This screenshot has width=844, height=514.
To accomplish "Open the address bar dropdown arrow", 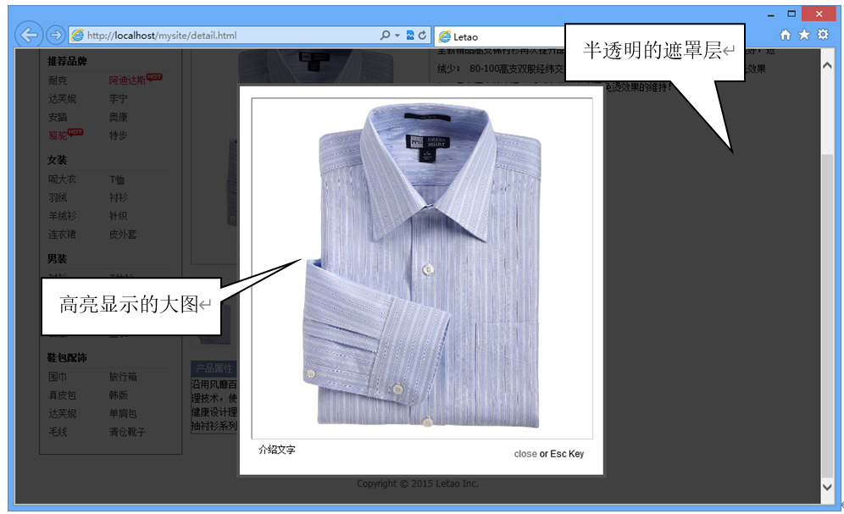I will [397, 36].
